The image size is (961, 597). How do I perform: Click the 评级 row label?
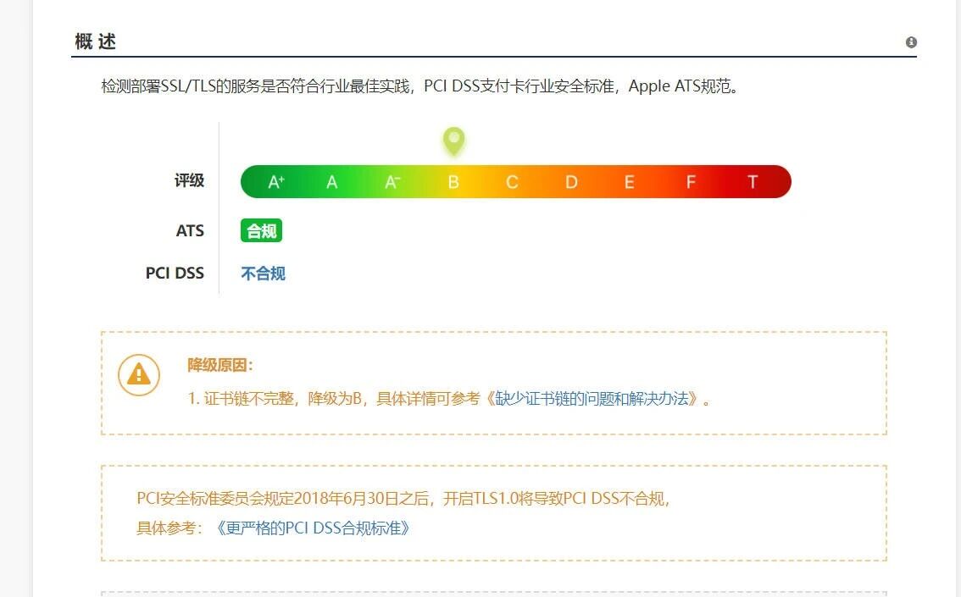189,180
